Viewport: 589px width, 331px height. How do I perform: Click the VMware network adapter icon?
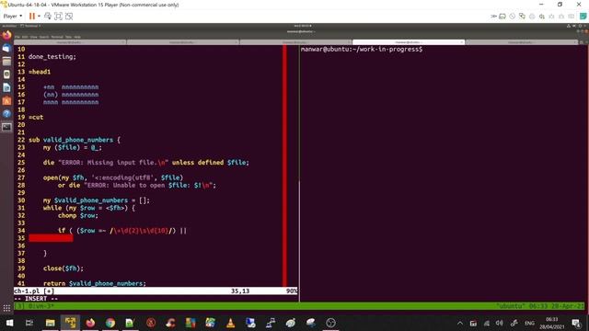pos(522,17)
